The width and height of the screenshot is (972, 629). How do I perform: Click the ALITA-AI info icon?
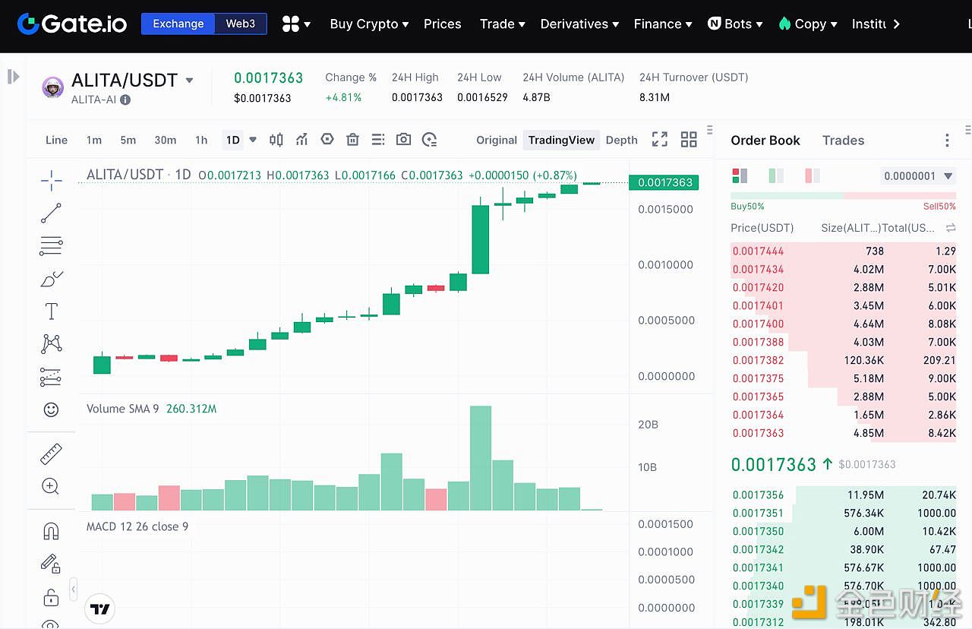125,100
